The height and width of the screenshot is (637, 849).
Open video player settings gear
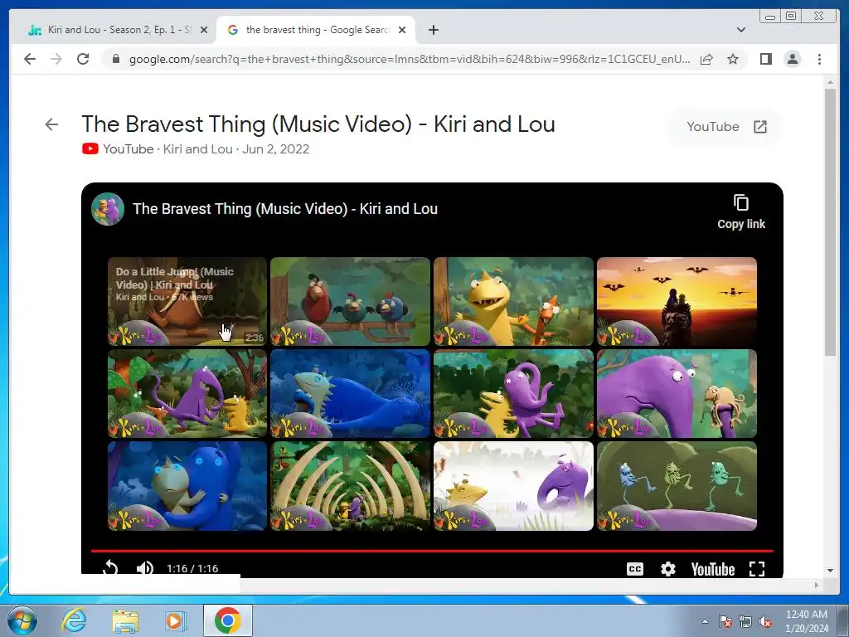point(667,569)
